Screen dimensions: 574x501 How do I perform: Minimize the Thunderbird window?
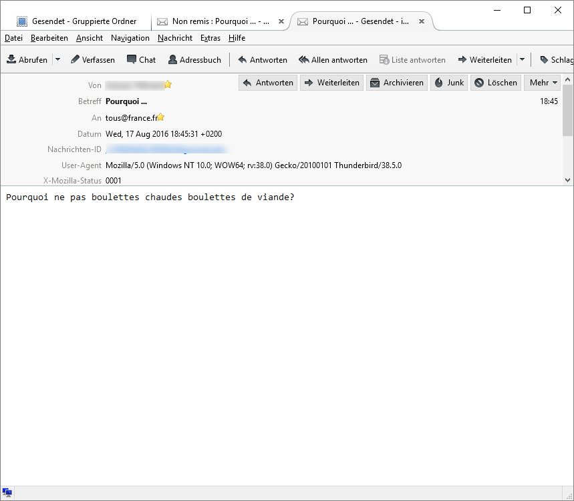496,10
